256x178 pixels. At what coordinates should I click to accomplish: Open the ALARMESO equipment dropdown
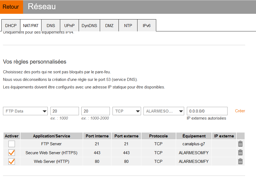click(x=164, y=111)
